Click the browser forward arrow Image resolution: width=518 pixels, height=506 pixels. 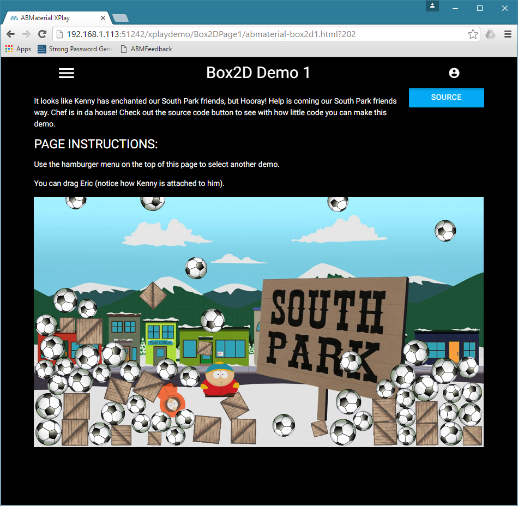[x=26, y=34]
